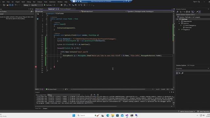The image size is (210, 118).
Task: Click the Search Solution Explorer field
Action: coord(193,14)
